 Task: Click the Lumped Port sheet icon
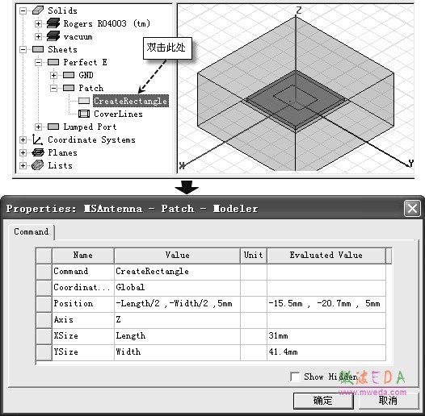[x=53, y=127]
